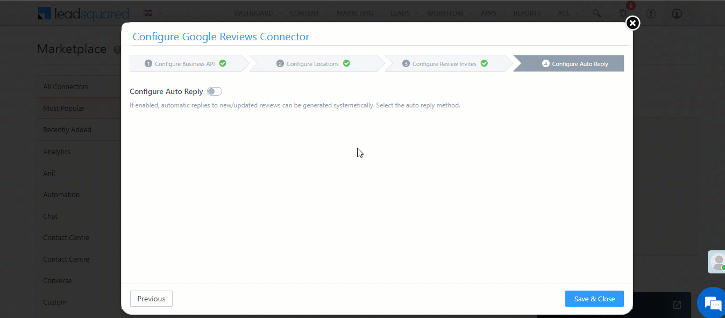725x318 pixels.
Task: Click Save & Close button
Action: tap(594, 299)
